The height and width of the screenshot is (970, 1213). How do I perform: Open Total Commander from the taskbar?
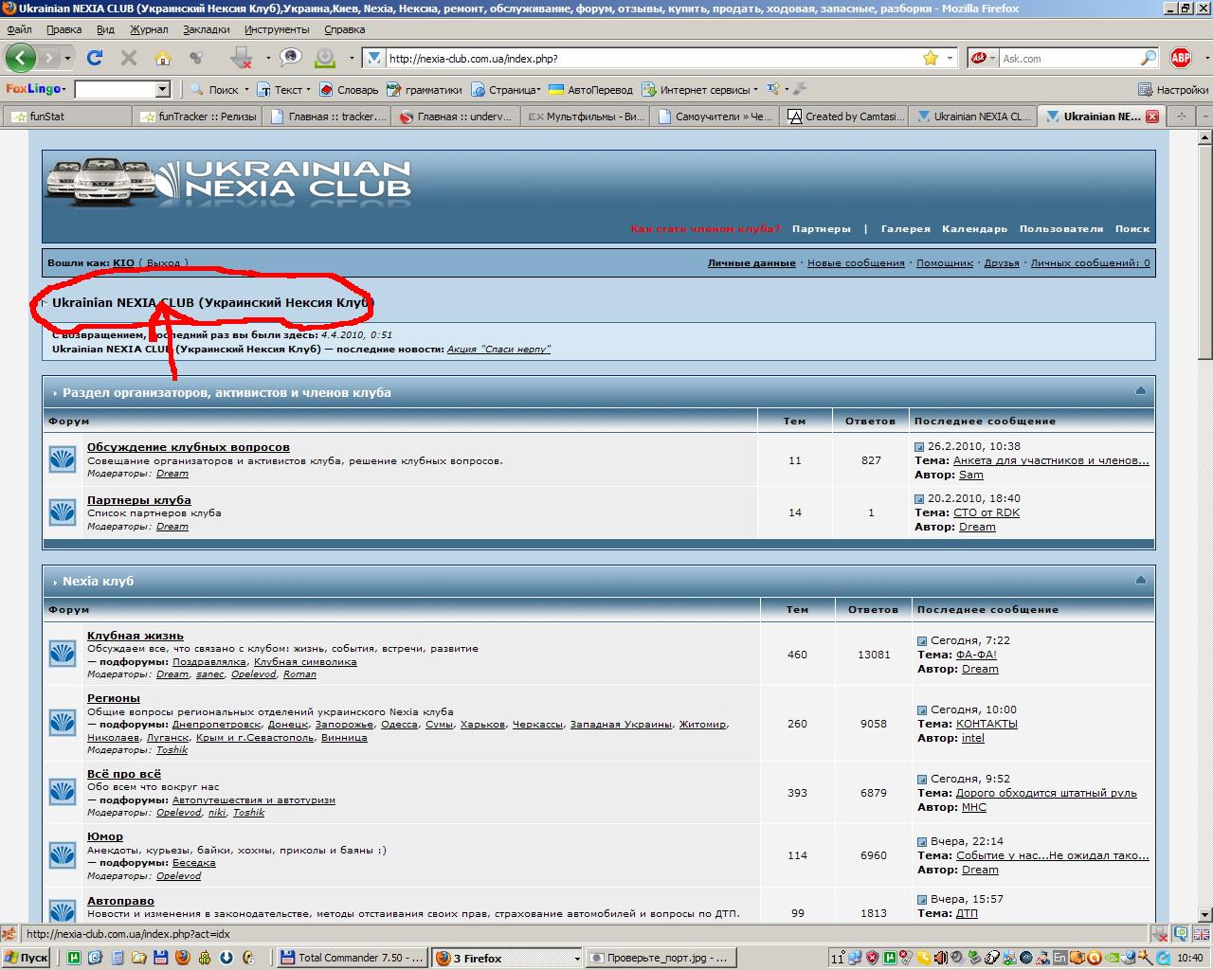pyautogui.click(x=352, y=958)
